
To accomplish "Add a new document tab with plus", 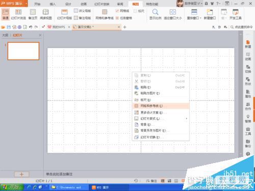I will click(x=124, y=27).
